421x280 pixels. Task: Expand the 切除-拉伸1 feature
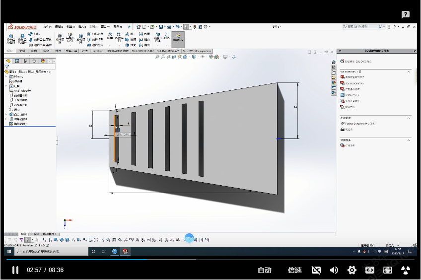click(x=6, y=119)
